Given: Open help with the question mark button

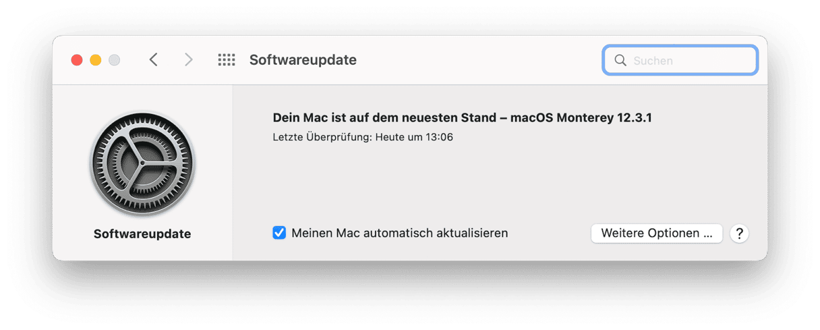Looking at the screenshot, I should point(739,233).
